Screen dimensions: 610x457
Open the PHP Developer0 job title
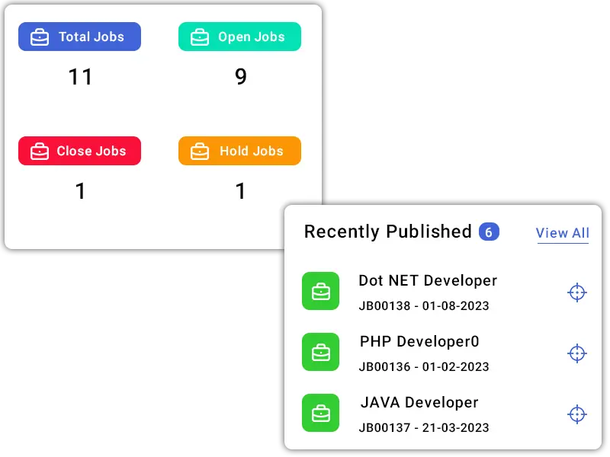pos(419,342)
